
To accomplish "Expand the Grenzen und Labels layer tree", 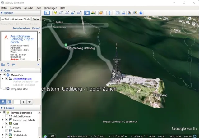I will 3,120.
